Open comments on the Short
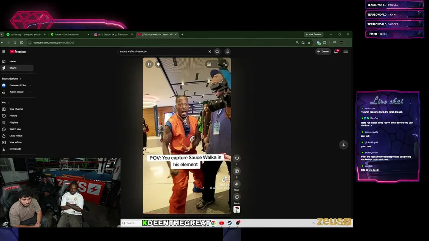429x241 pixels. point(237,171)
